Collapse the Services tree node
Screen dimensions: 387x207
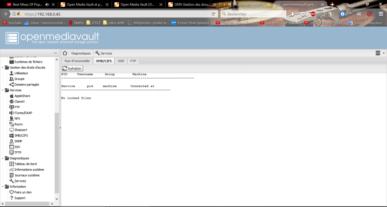pos(2,90)
